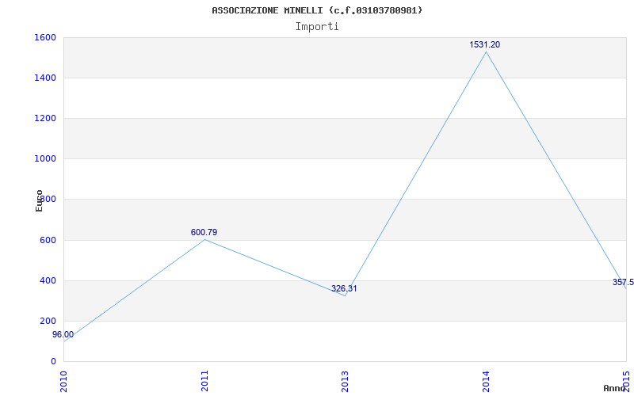Click the 1531.20 data label

coord(484,45)
